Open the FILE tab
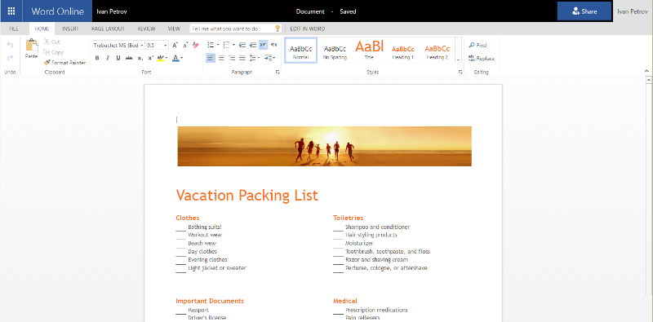 click(x=14, y=29)
